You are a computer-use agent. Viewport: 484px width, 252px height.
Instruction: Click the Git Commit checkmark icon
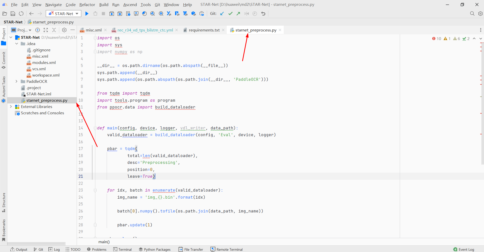pos(230,14)
